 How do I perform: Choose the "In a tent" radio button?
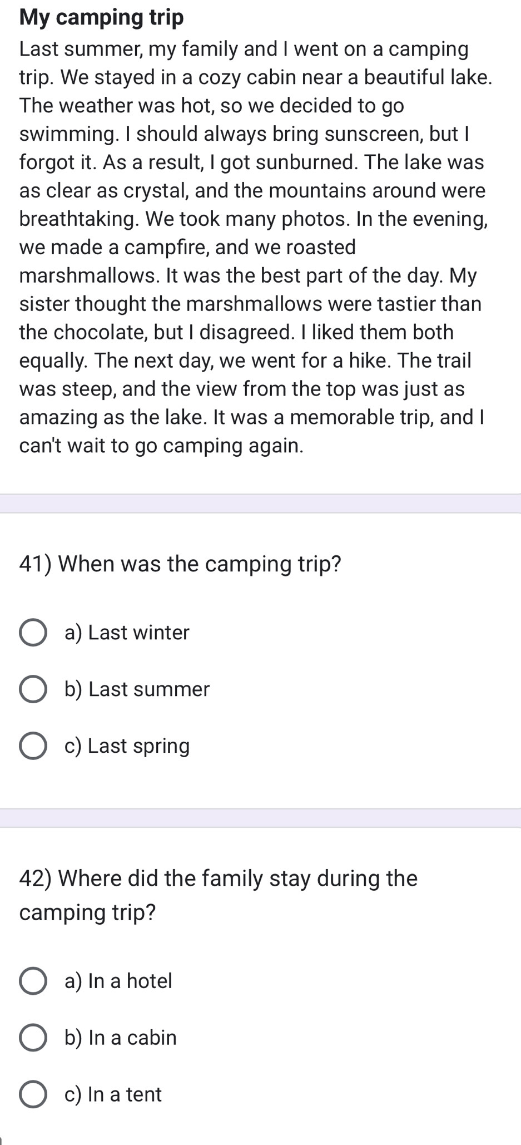click(x=33, y=1094)
